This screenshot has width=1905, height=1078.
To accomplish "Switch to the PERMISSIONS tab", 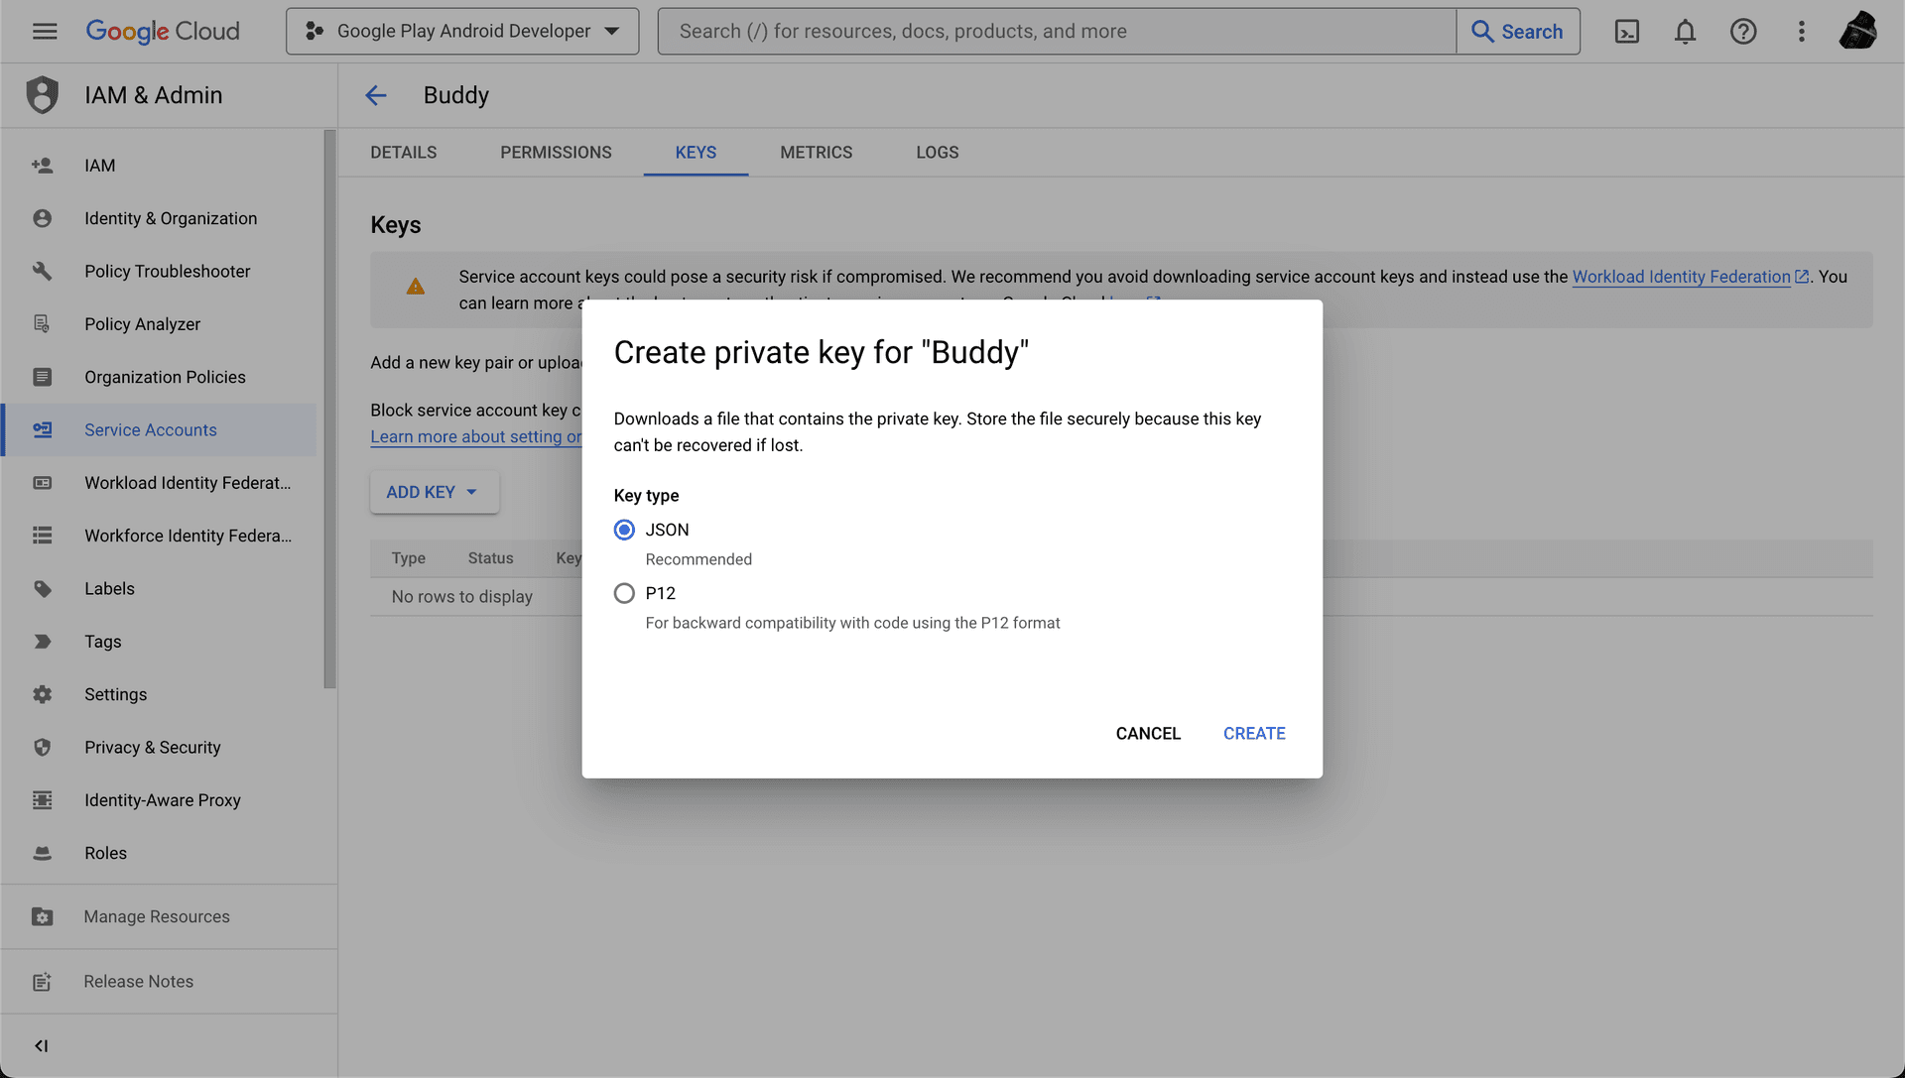I will pos(556,152).
